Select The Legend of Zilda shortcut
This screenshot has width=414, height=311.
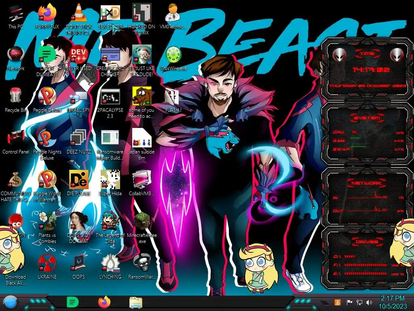pyautogui.click(x=110, y=228)
